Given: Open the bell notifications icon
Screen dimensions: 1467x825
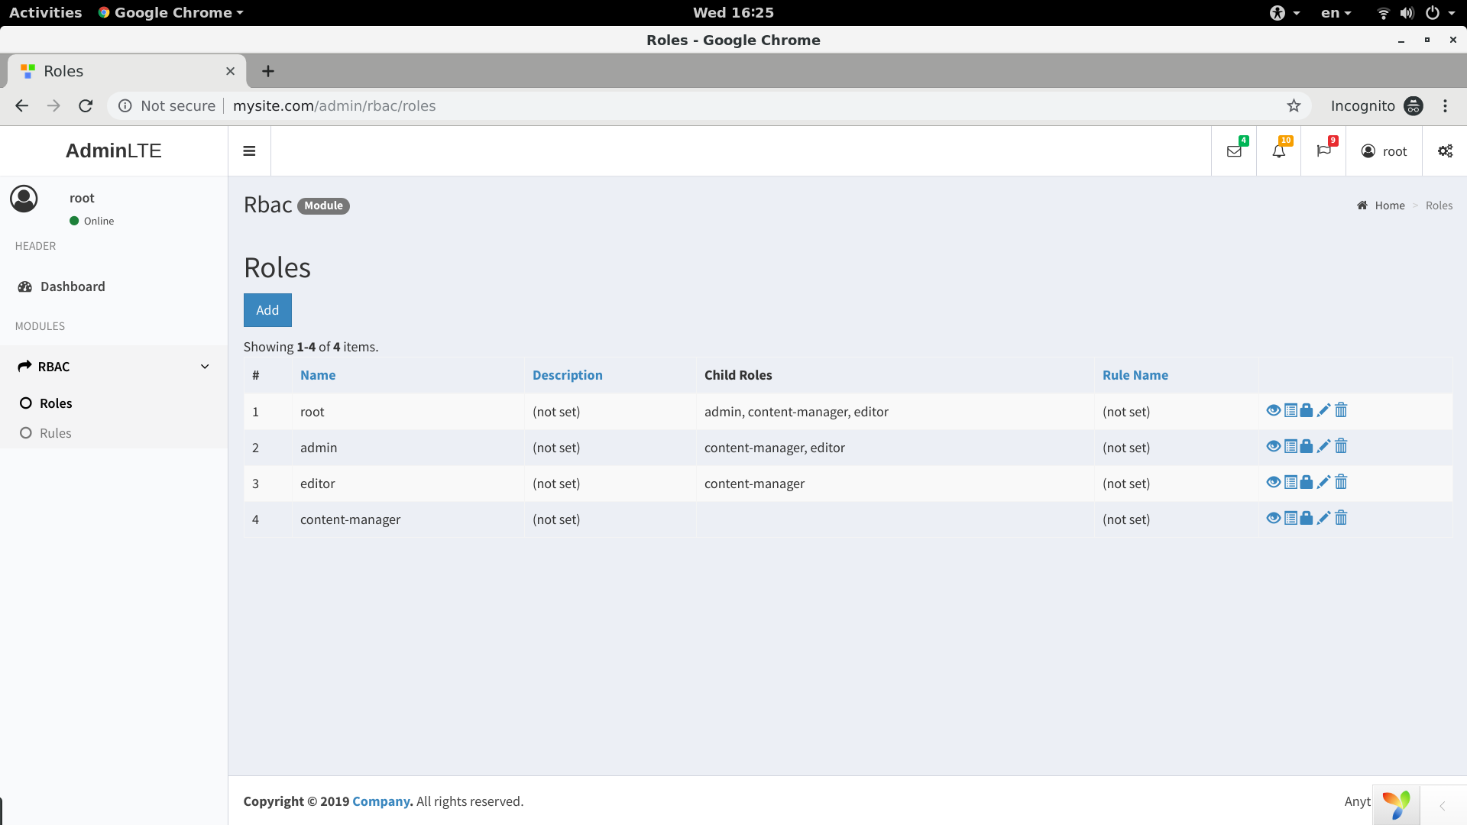Looking at the screenshot, I should click(1279, 151).
